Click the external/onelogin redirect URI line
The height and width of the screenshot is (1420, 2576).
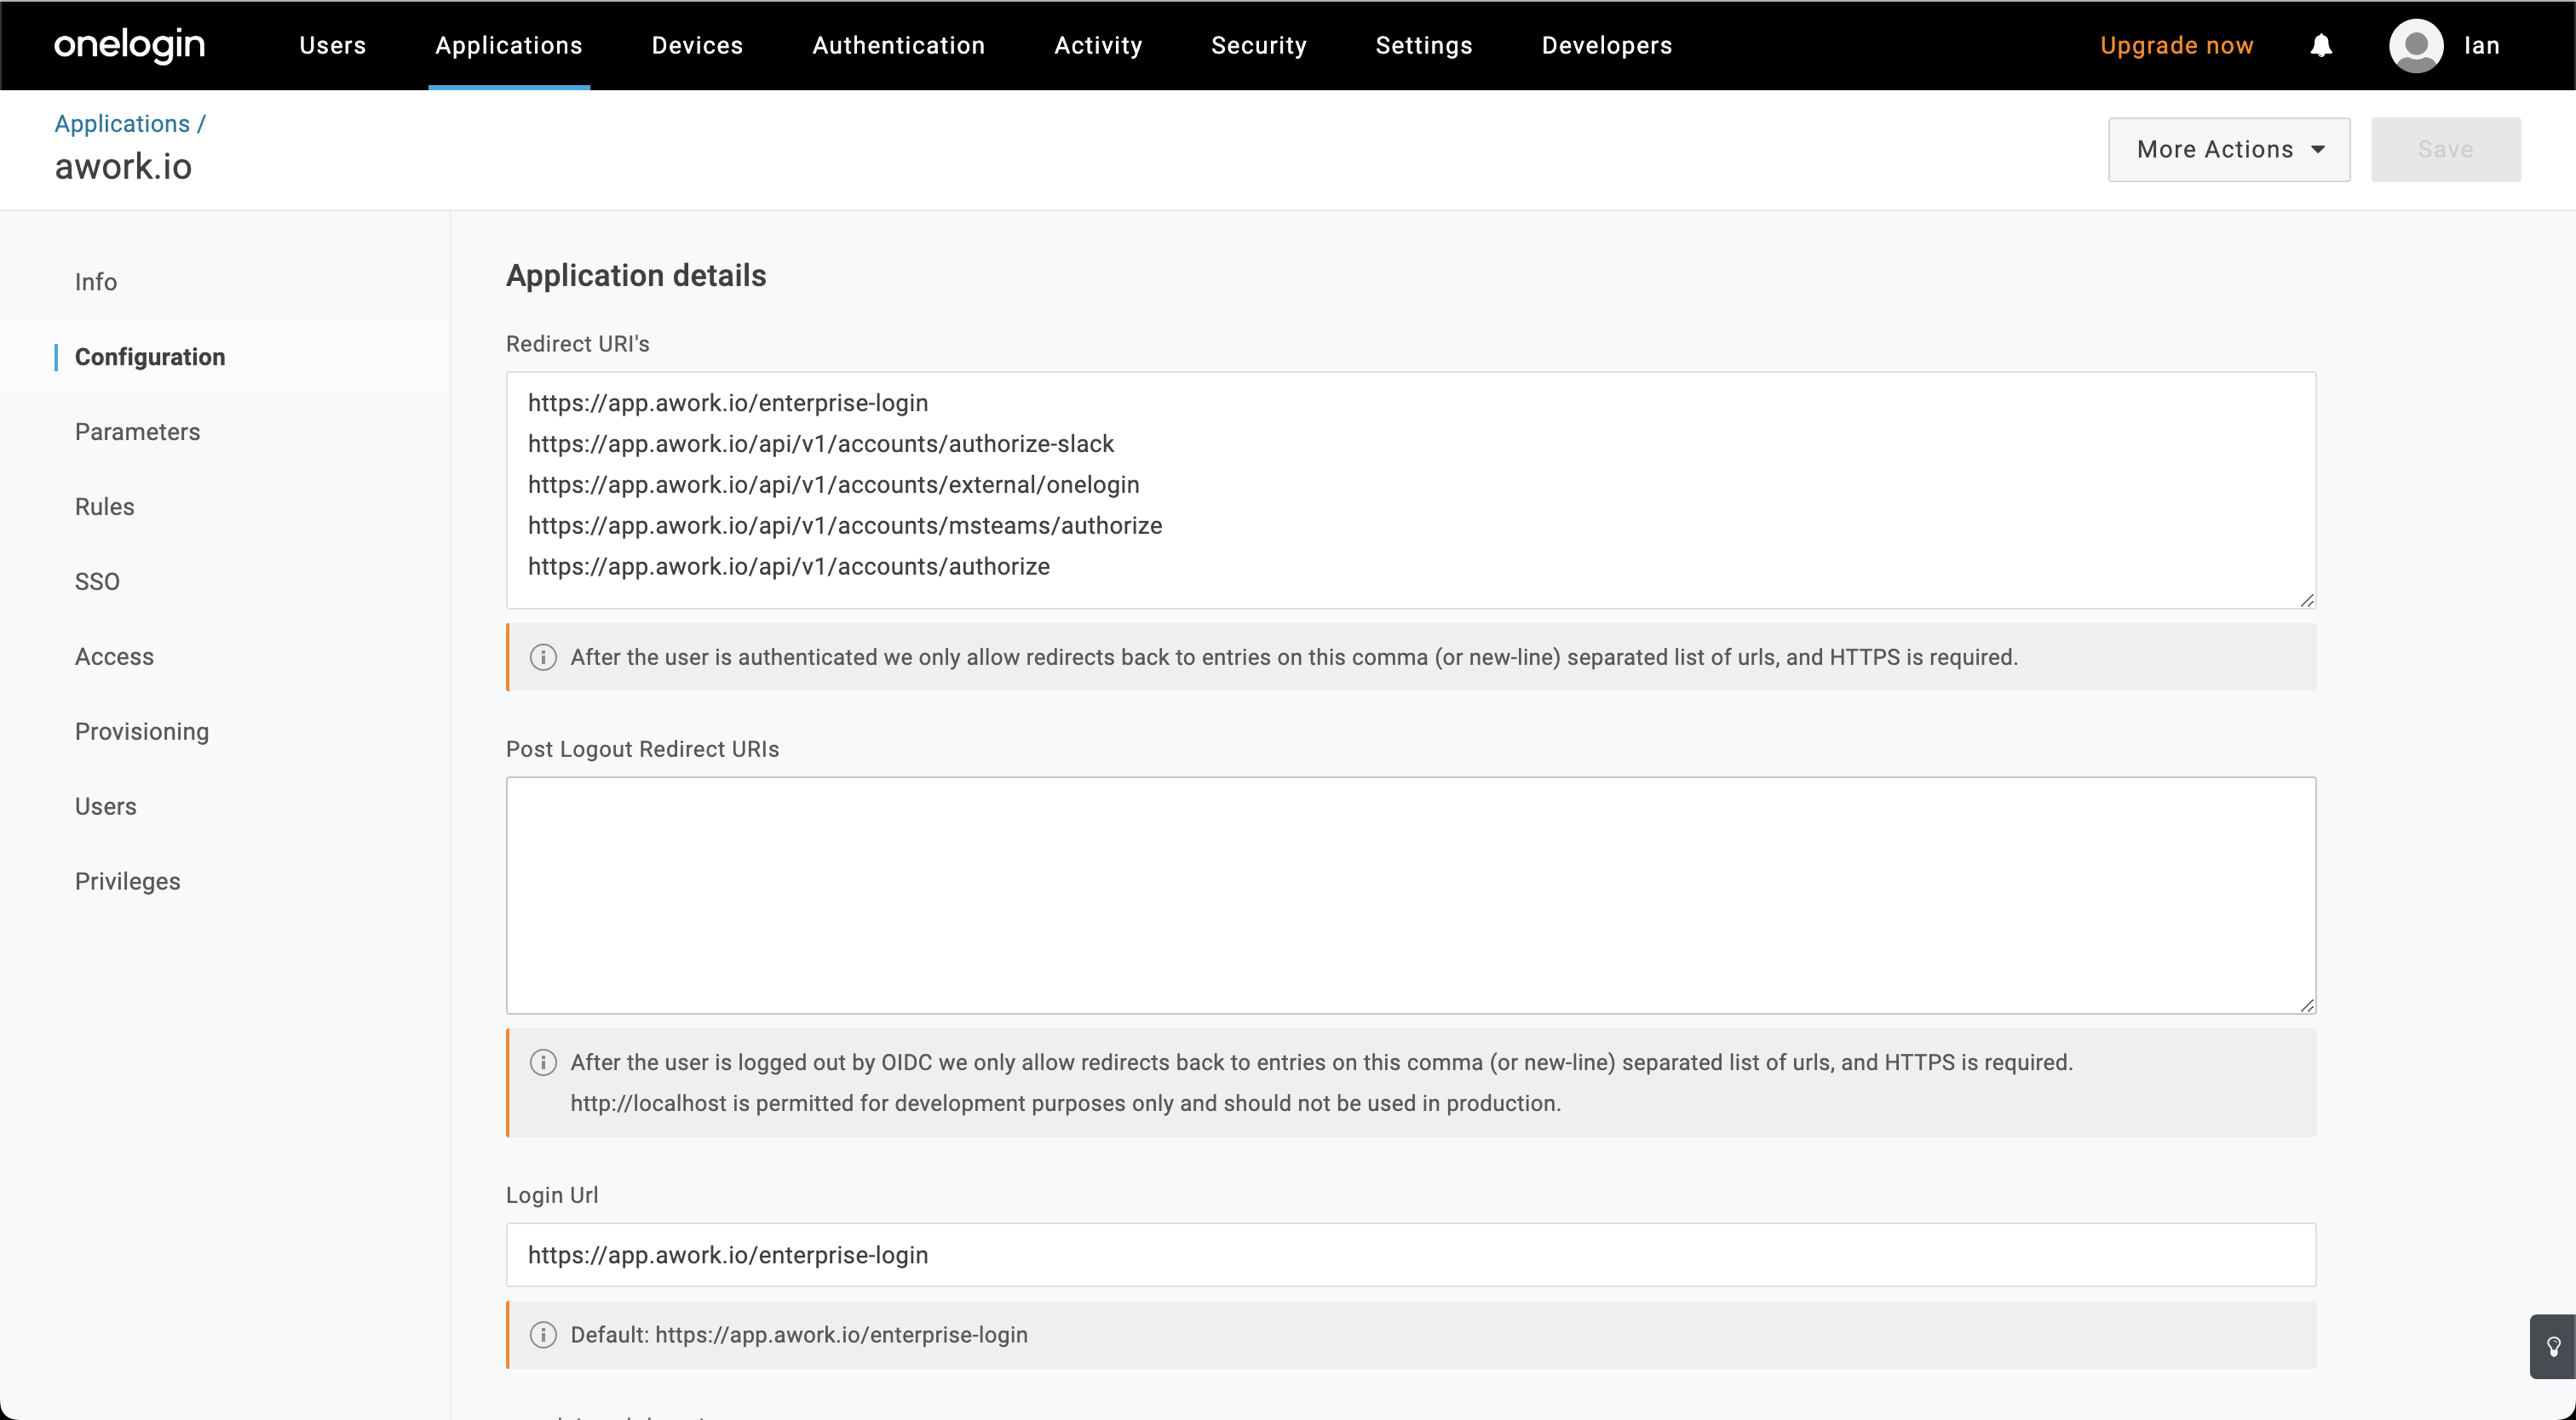(x=834, y=484)
